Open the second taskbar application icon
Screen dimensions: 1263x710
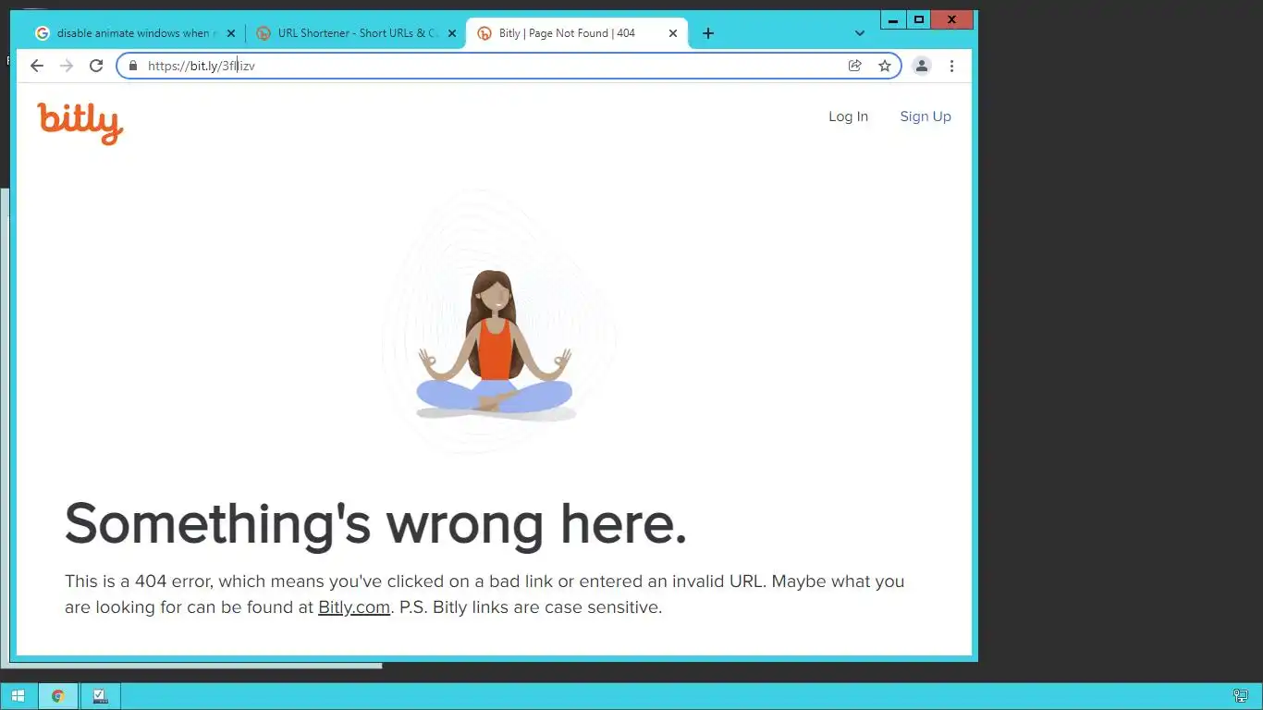[x=100, y=696]
